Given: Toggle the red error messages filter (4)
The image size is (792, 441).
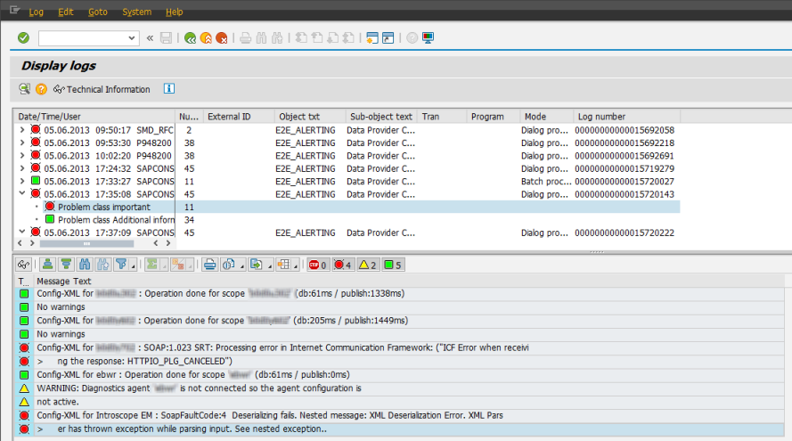Looking at the screenshot, I should click(342, 265).
